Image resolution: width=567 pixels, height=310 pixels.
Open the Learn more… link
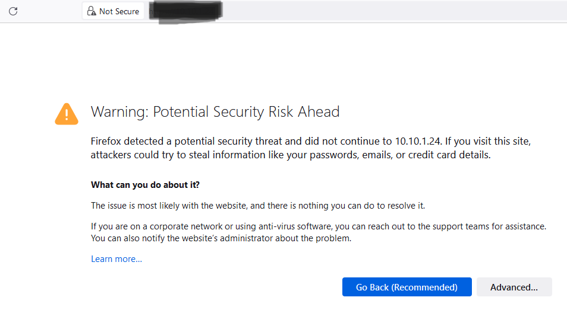(116, 259)
